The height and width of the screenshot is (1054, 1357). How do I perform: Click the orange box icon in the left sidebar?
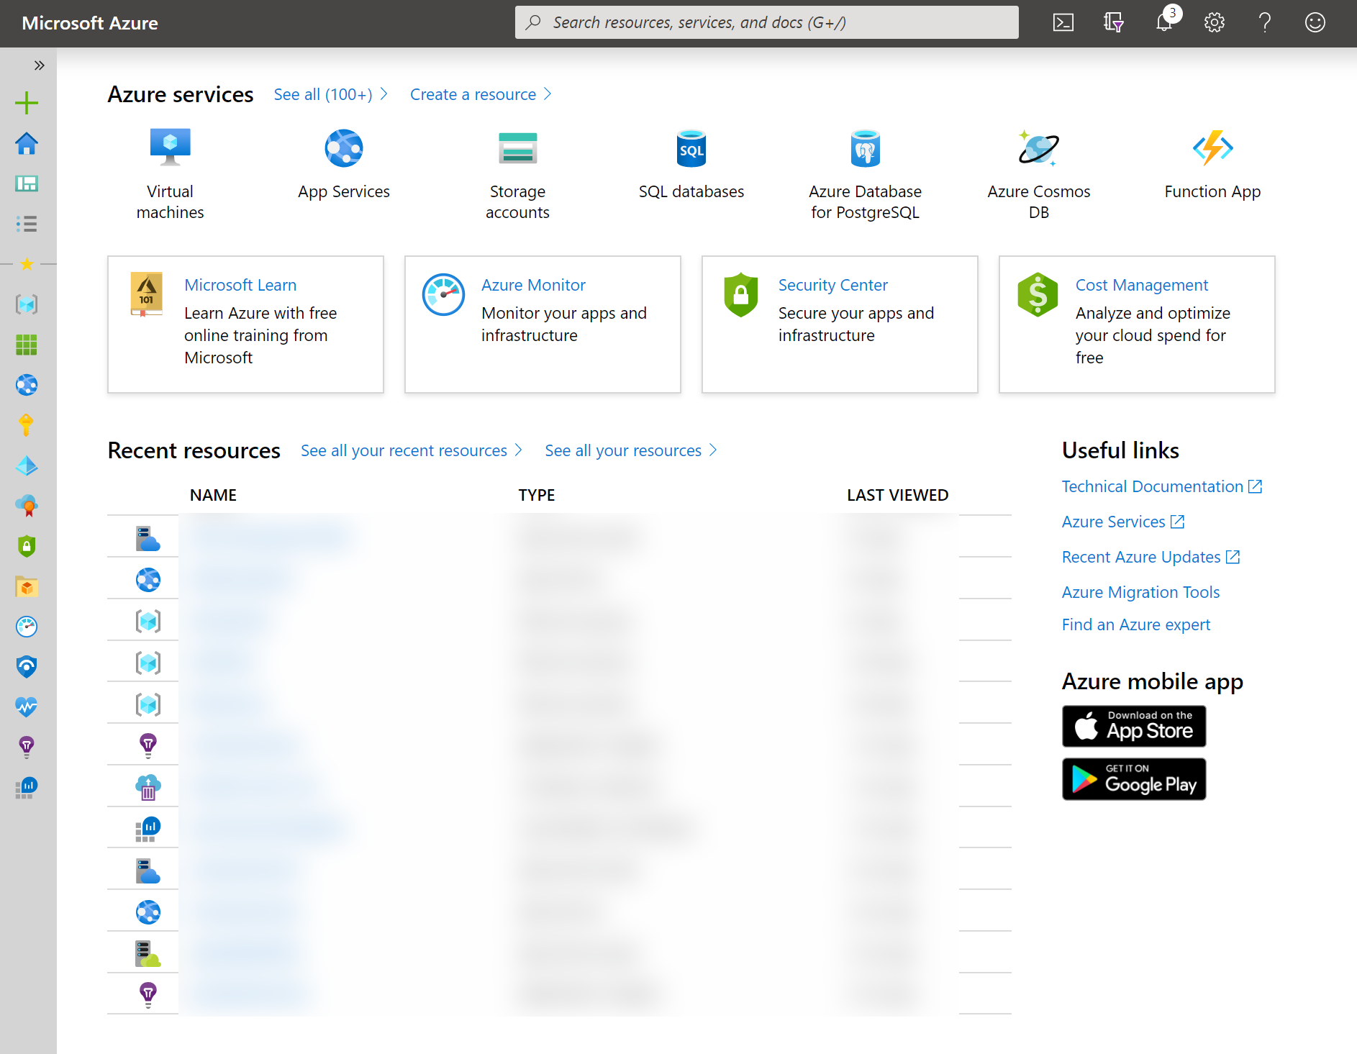27,586
